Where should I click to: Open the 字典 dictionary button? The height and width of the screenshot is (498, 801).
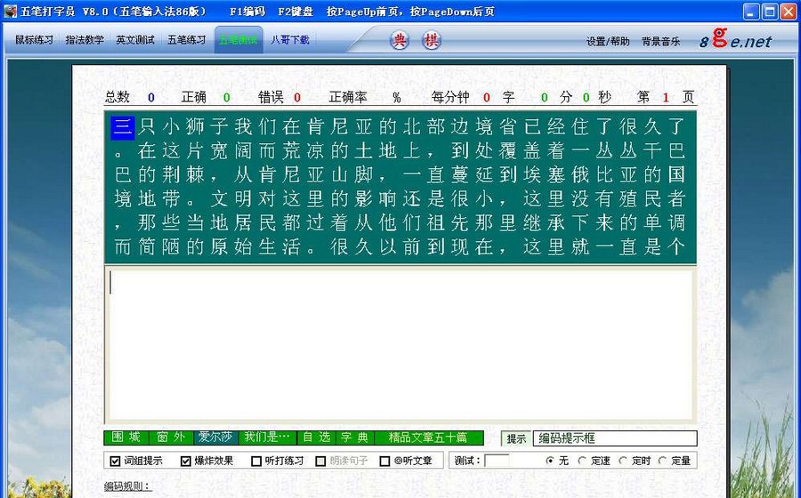355,438
